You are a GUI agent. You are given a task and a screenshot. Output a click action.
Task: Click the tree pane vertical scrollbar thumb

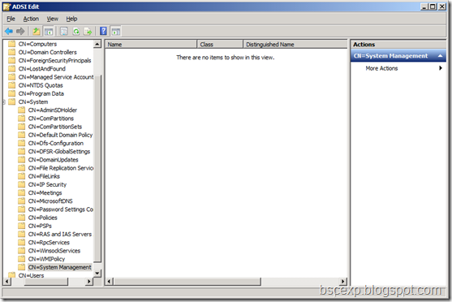coord(97,169)
